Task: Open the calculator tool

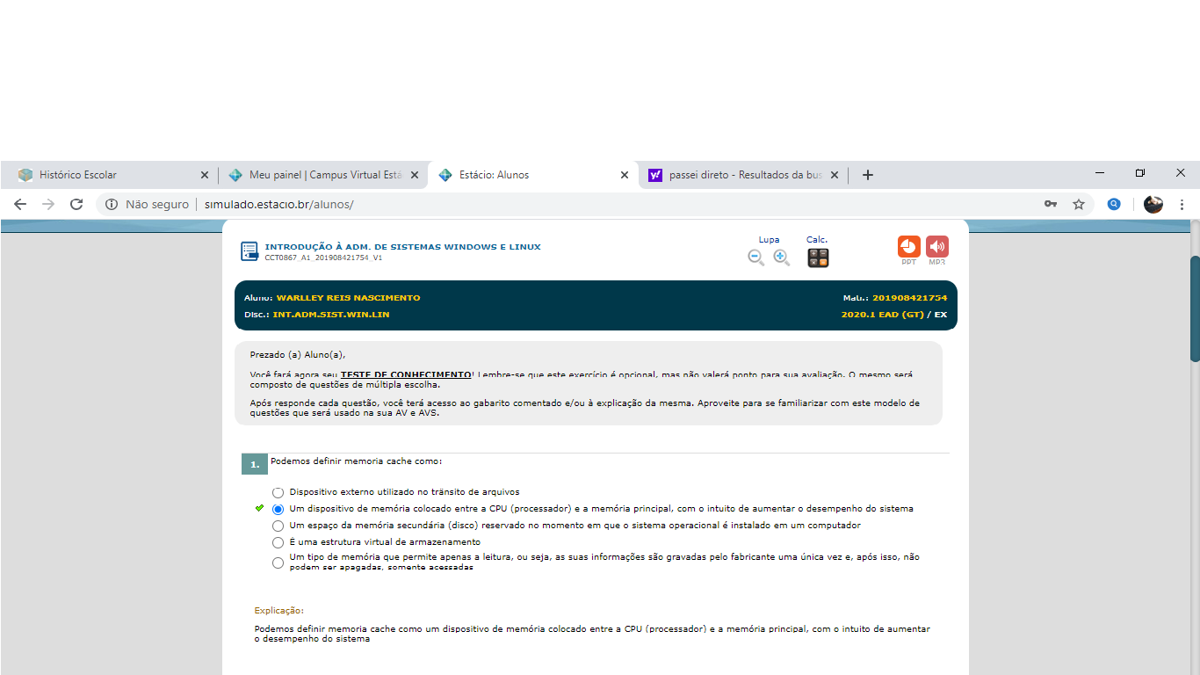Action: pos(818,258)
